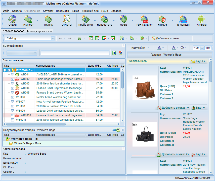
Task: Uncheck the WB0010 row checkbox
Action: tap(13, 115)
